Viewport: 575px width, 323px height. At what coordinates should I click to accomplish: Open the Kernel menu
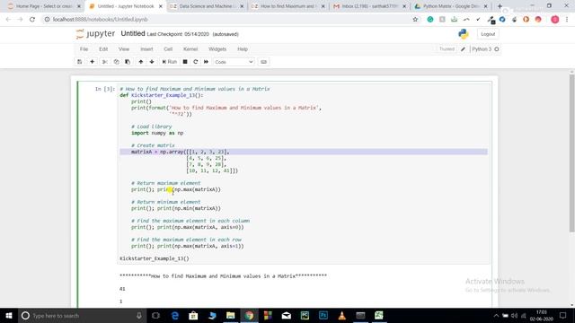pyautogui.click(x=190, y=49)
